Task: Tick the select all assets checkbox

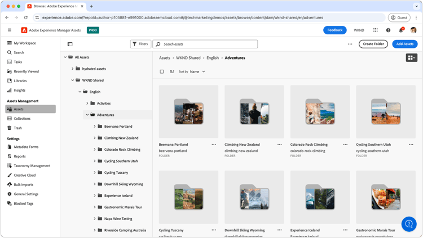Action: [x=162, y=71]
